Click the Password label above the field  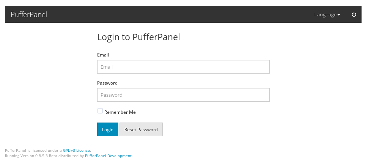[x=107, y=83]
